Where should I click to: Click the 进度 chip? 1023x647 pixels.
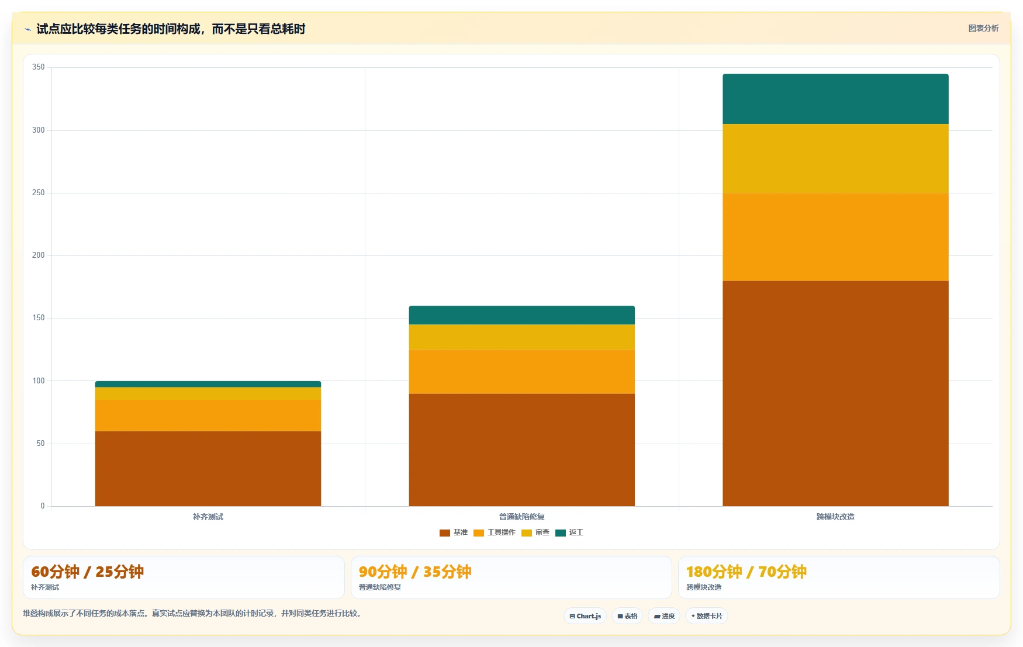664,616
